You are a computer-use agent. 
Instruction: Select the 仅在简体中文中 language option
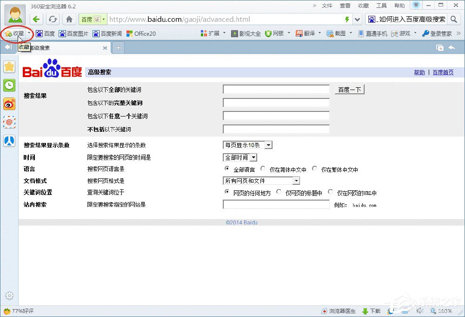(x=263, y=168)
